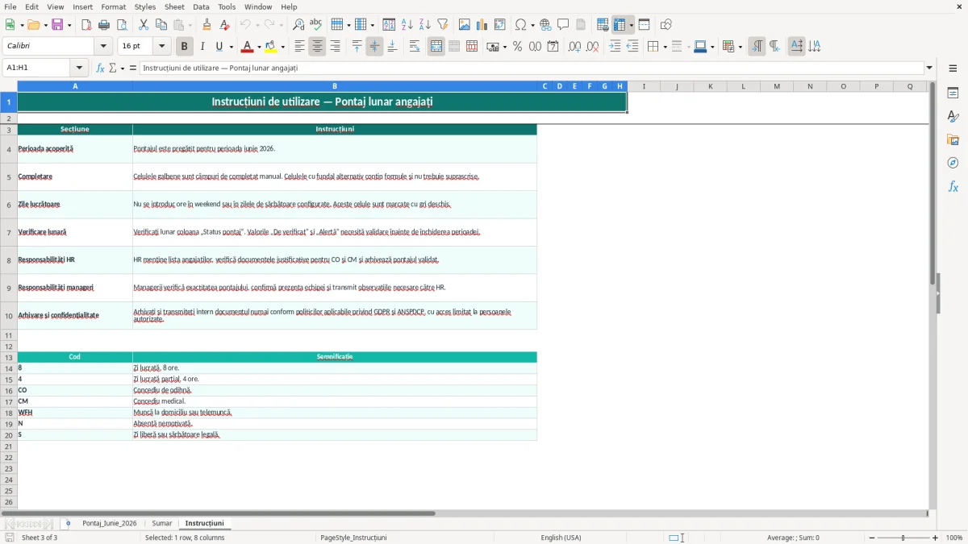This screenshot has height=544, width=968.
Task: Expand the formula bar
Action: coord(929,68)
